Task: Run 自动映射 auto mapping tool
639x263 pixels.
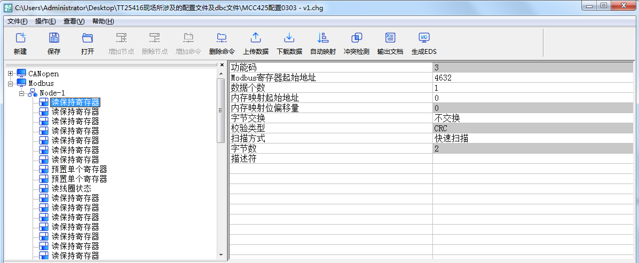Action: click(x=323, y=38)
